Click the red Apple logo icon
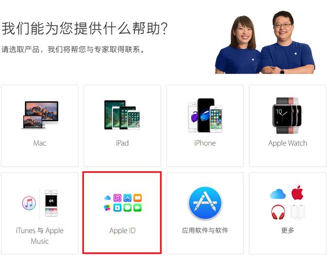Viewport: 328px width, 257px height. (x=297, y=192)
